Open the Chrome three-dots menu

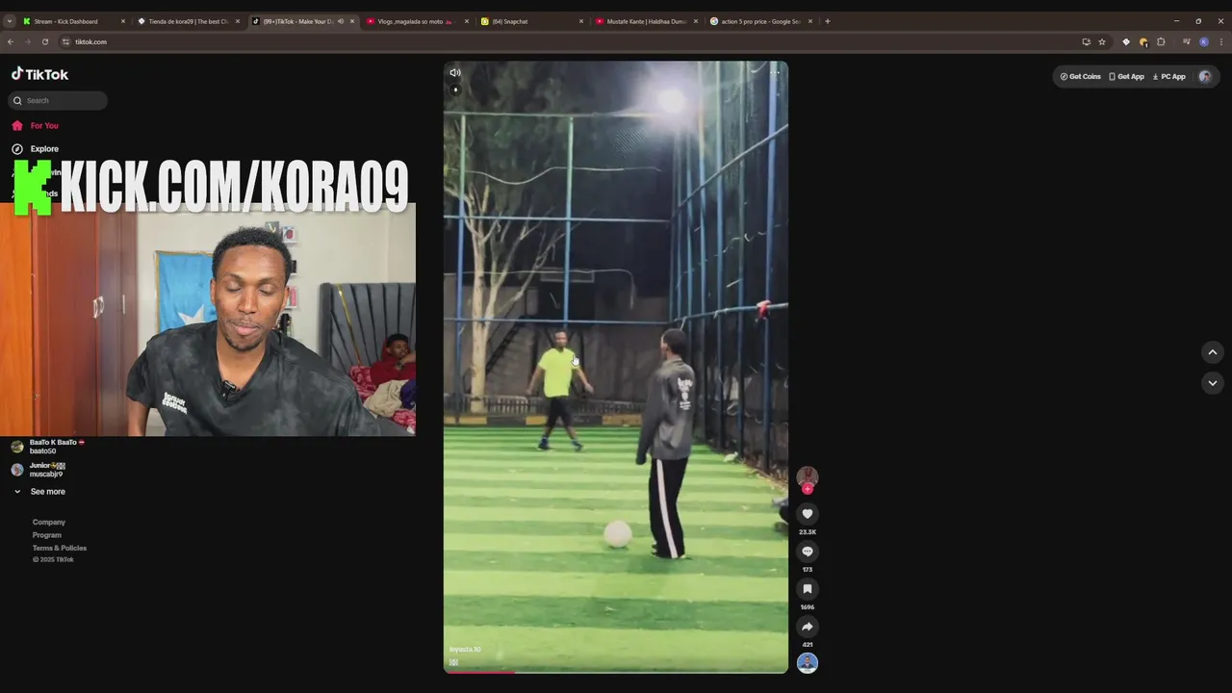[x=1221, y=41]
